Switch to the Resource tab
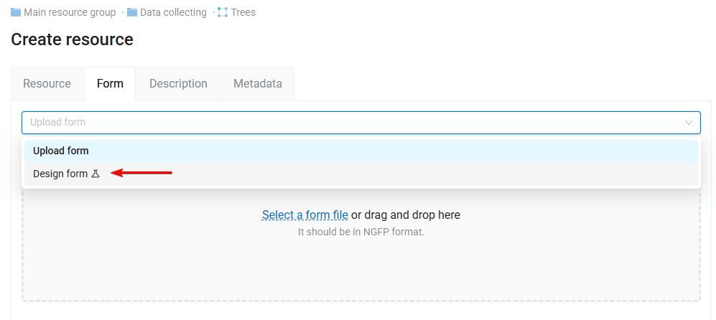The image size is (716, 320). [47, 84]
